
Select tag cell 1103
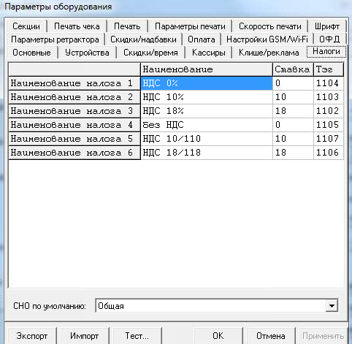point(329,97)
